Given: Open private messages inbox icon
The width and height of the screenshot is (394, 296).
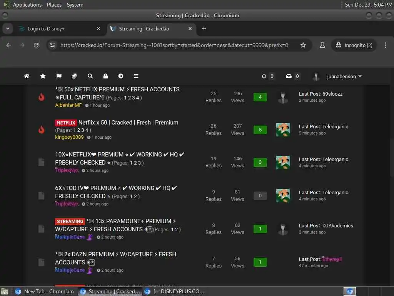Looking at the screenshot, I should (x=289, y=76).
